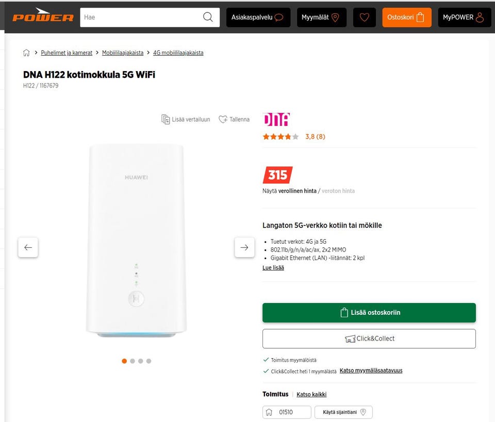Image resolution: width=495 pixels, height=422 pixels.
Task: Go to next product image arrow
Action: point(244,247)
